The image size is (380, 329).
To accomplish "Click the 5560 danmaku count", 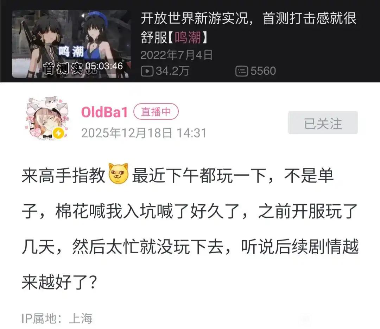I will tap(263, 71).
